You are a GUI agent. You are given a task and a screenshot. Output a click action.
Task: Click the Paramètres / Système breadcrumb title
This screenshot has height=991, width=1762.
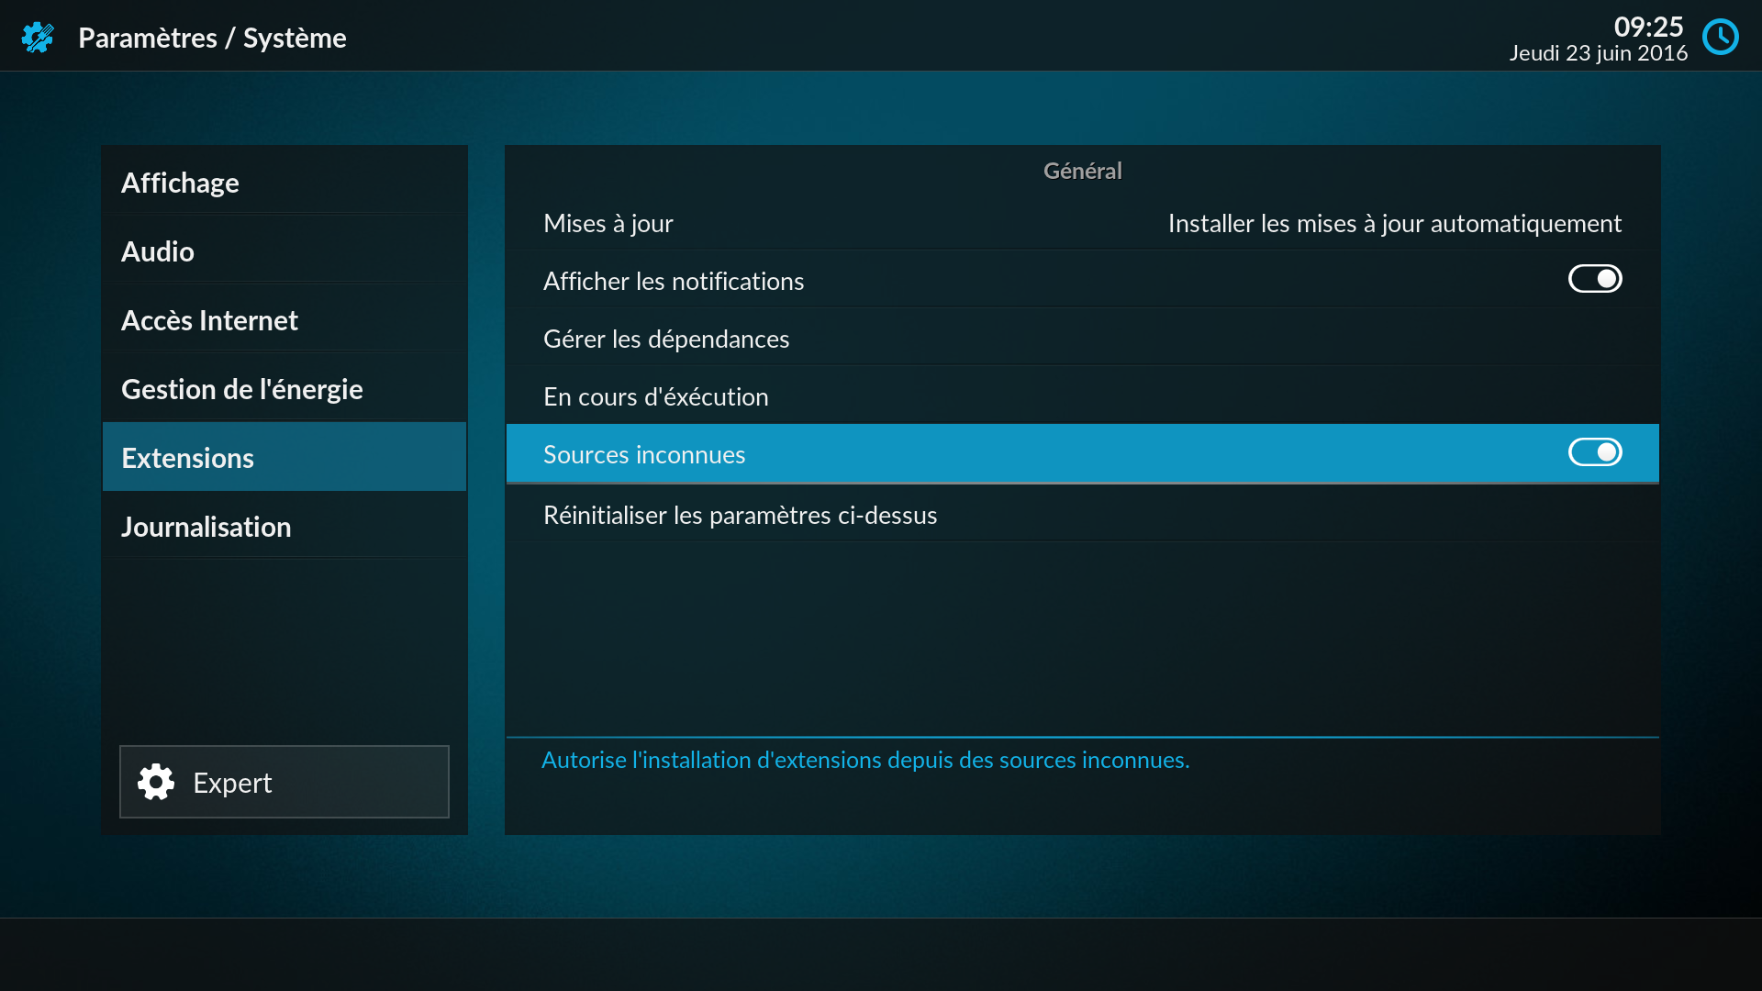[212, 38]
